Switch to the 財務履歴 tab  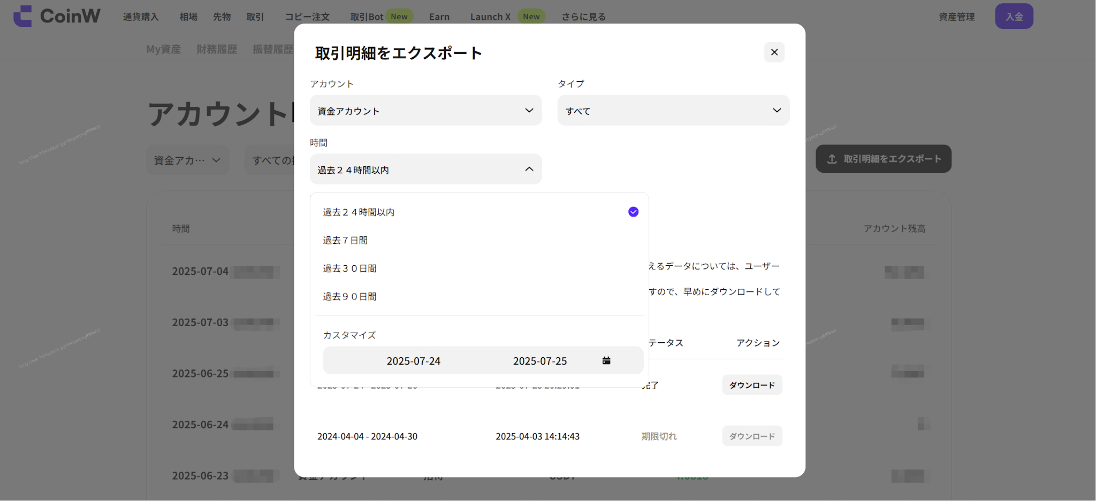[x=217, y=49]
